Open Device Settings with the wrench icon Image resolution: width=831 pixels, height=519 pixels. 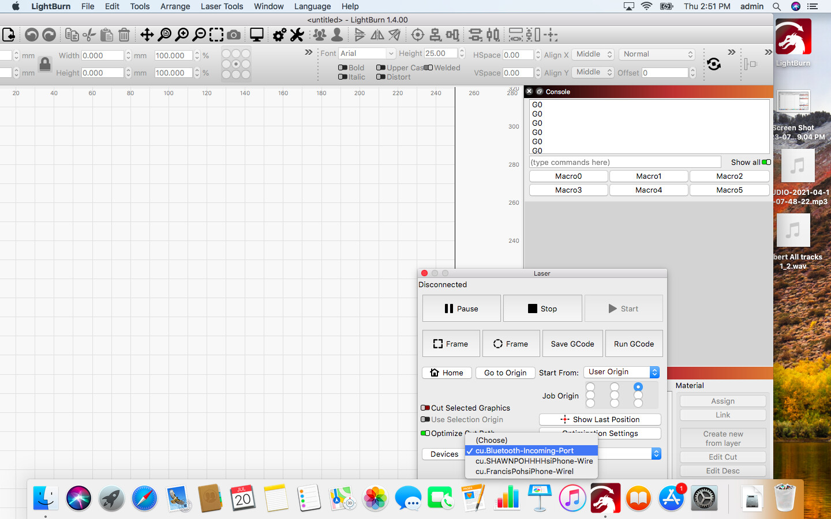pos(297,35)
